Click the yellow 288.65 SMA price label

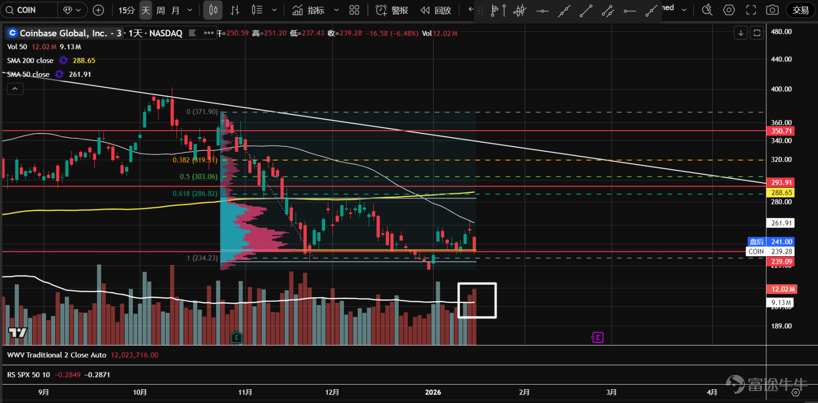point(781,193)
